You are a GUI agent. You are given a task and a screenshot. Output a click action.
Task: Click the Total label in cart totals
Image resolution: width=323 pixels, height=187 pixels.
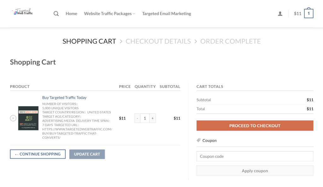[x=201, y=109]
